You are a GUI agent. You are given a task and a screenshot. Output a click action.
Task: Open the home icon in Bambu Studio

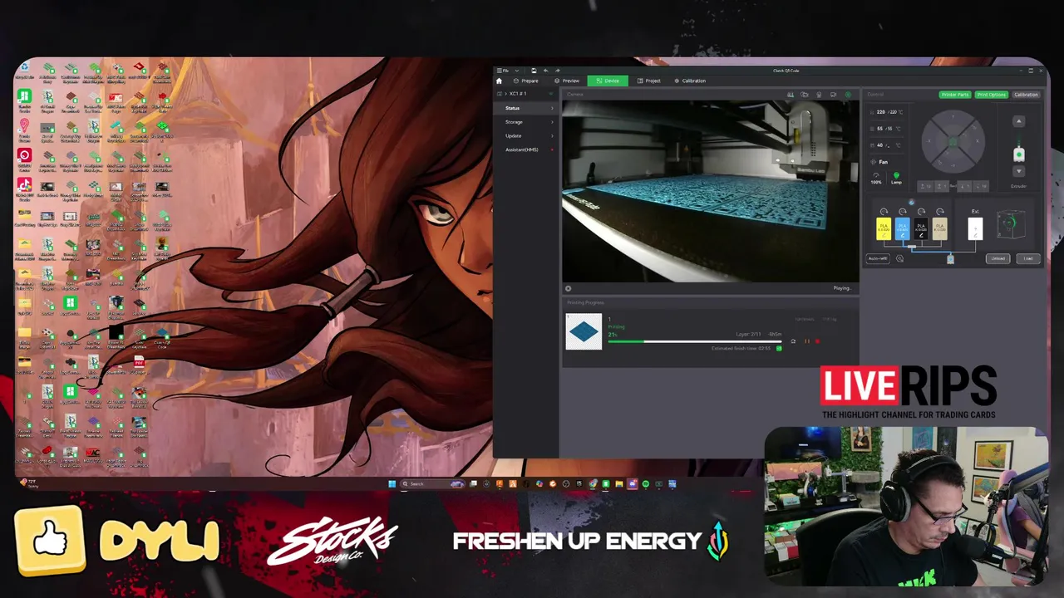[499, 81]
